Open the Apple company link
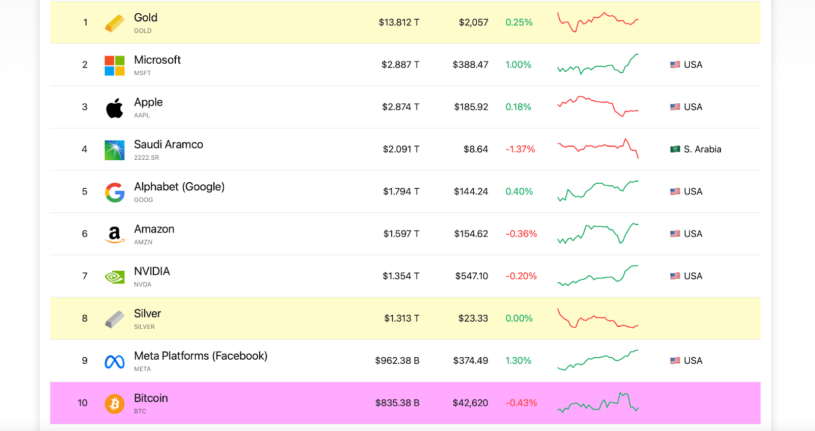The height and width of the screenshot is (431, 815). click(x=148, y=102)
